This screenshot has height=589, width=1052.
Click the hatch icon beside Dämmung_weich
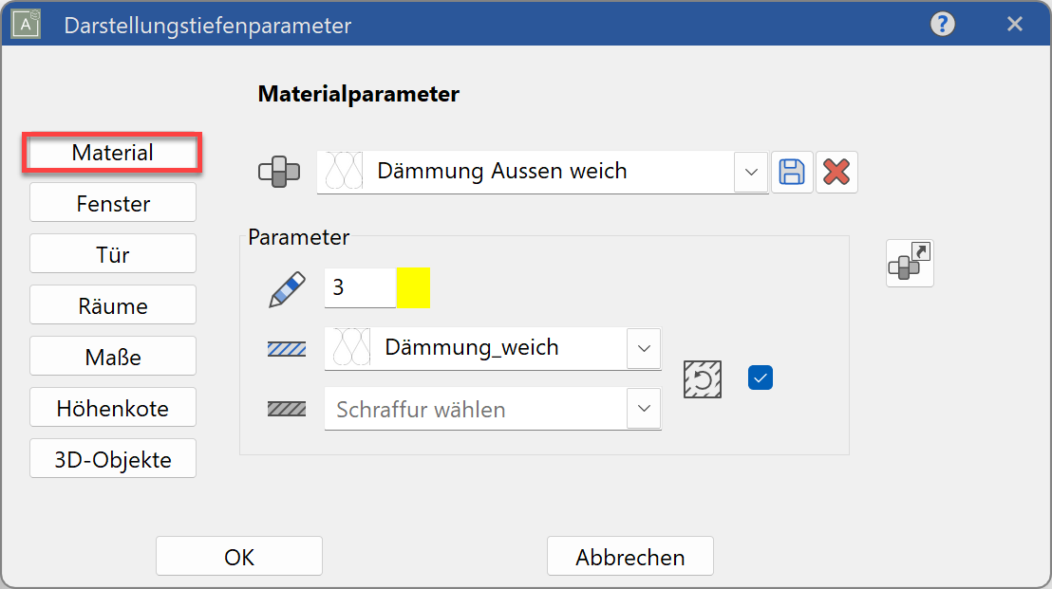pyautogui.click(x=288, y=347)
